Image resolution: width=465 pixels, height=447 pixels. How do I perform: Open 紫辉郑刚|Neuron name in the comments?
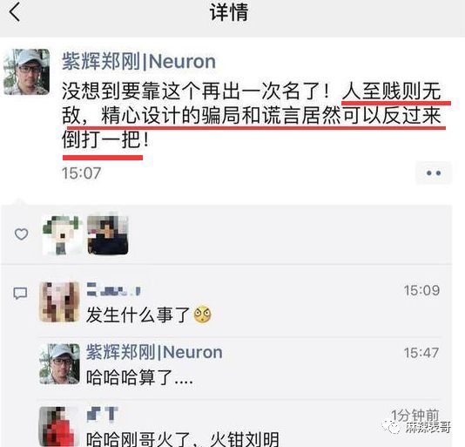pos(154,352)
